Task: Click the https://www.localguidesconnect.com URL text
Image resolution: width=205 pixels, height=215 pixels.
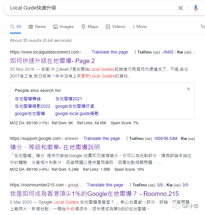Action: pyautogui.click(x=44, y=52)
